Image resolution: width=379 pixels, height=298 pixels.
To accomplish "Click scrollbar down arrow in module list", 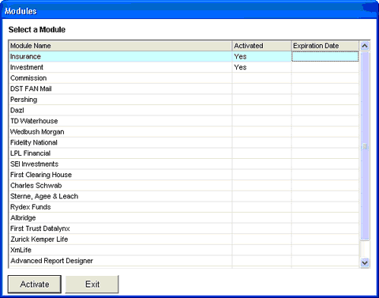I will [x=365, y=262].
